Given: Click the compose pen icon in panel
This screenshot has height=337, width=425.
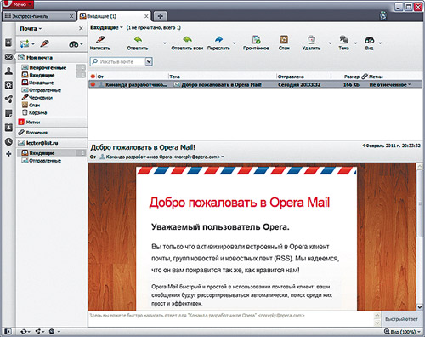Looking at the screenshot, I should point(44,43).
